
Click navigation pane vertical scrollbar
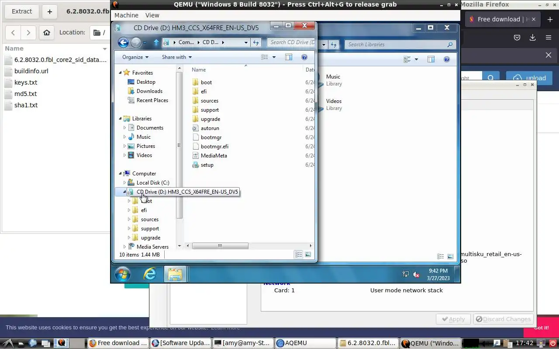[x=179, y=145]
